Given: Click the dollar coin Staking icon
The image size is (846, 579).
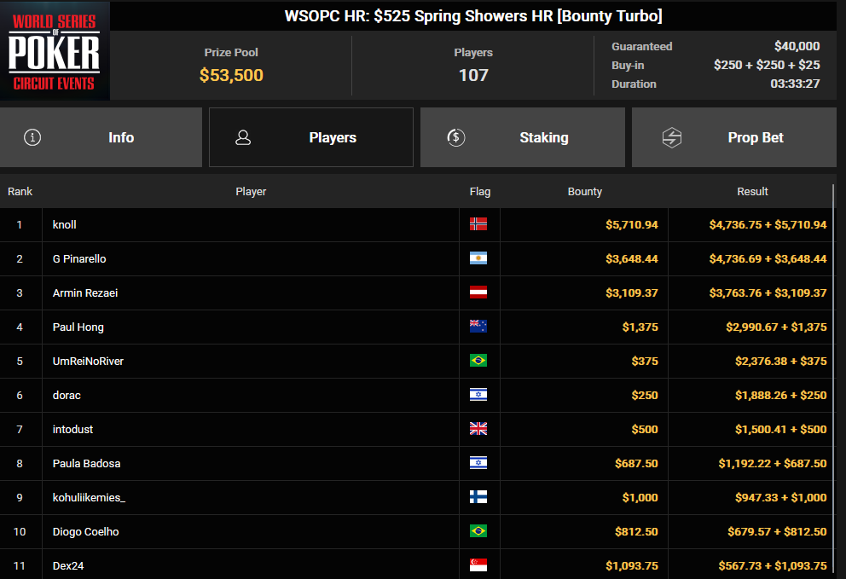Looking at the screenshot, I should click(456, 137).
